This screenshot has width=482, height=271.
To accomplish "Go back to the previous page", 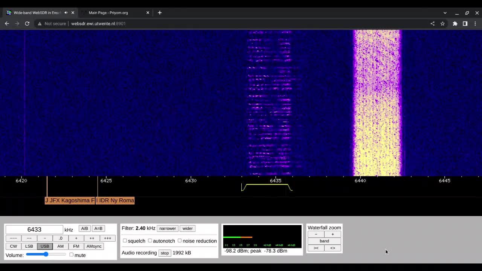I will click(x=7, y=23).
